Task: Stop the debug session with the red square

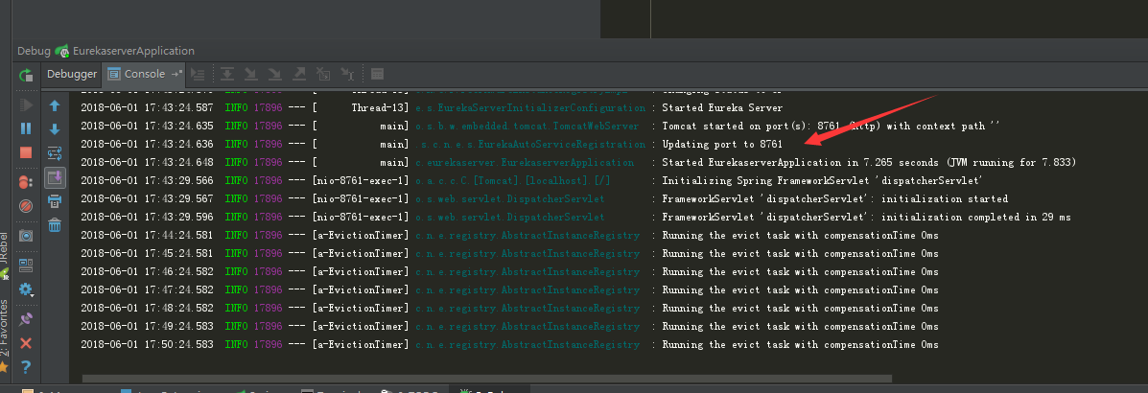Action: (x=26, y=152)
